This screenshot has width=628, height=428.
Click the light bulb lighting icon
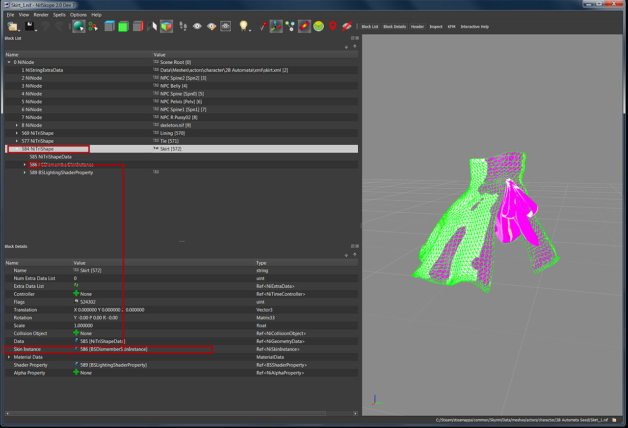[243, 26]
